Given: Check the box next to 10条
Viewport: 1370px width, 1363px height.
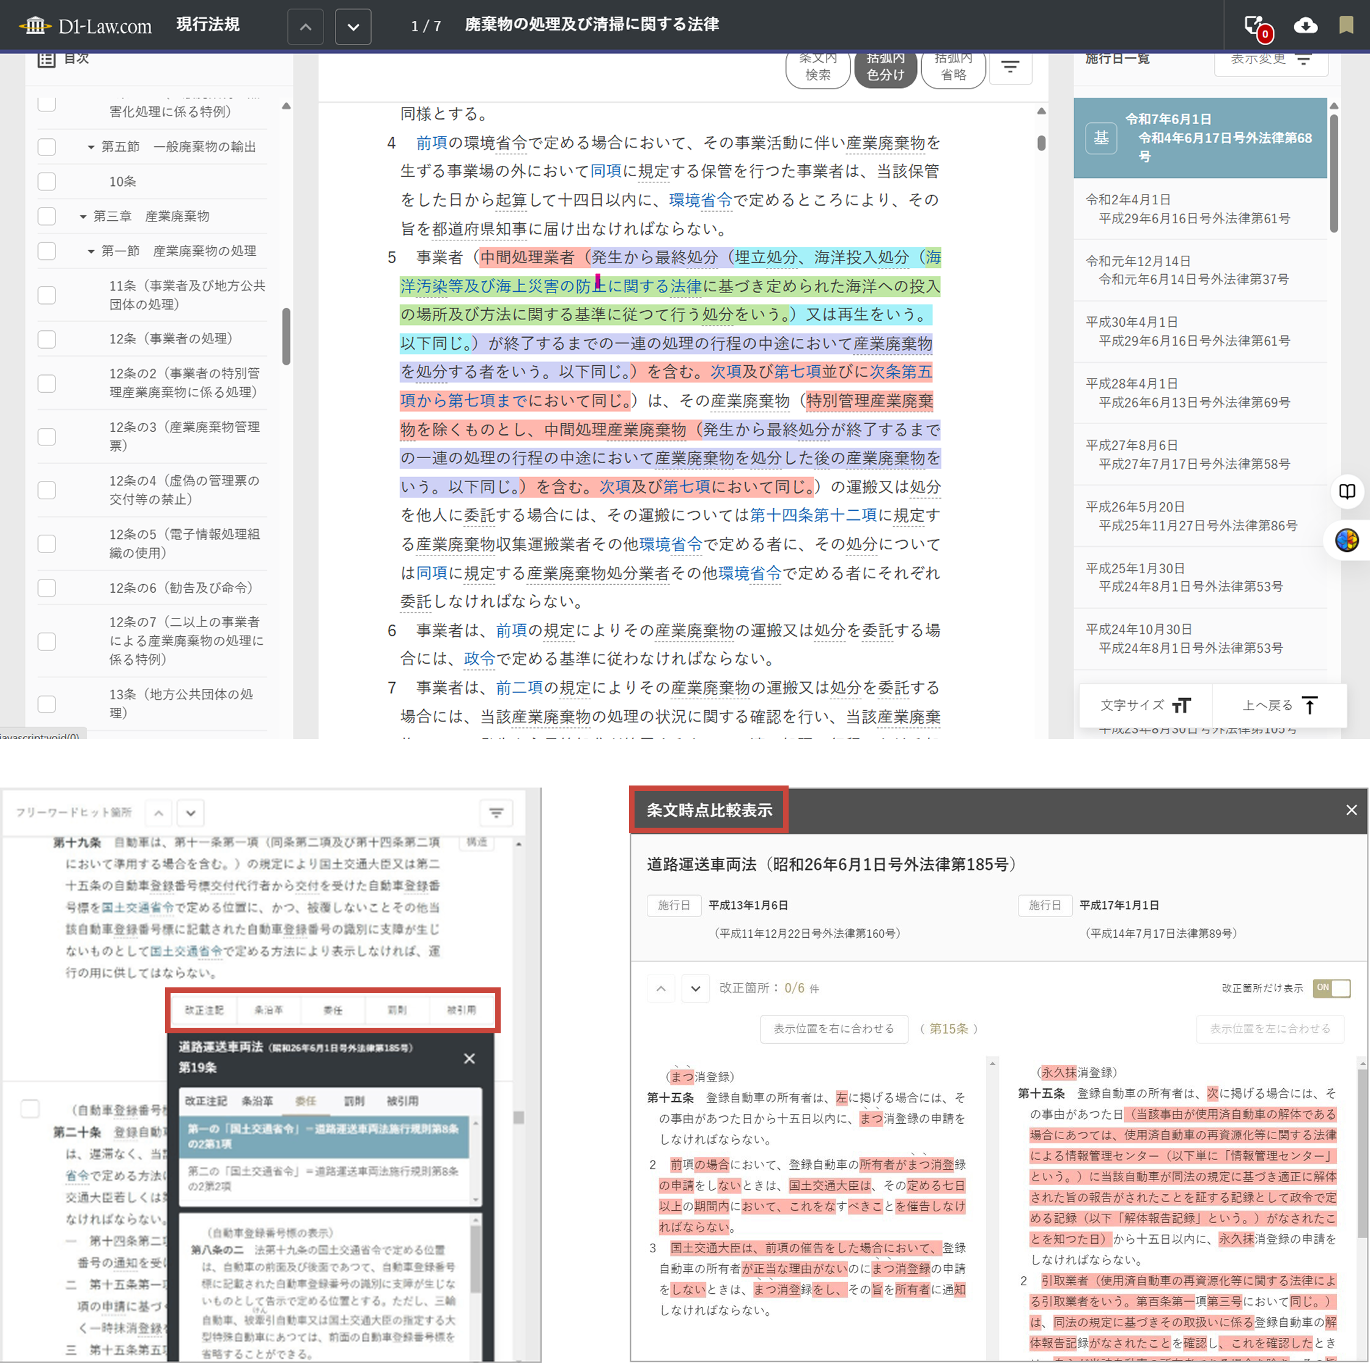Looking at the screenshot, I should click(x=47, y=182).
